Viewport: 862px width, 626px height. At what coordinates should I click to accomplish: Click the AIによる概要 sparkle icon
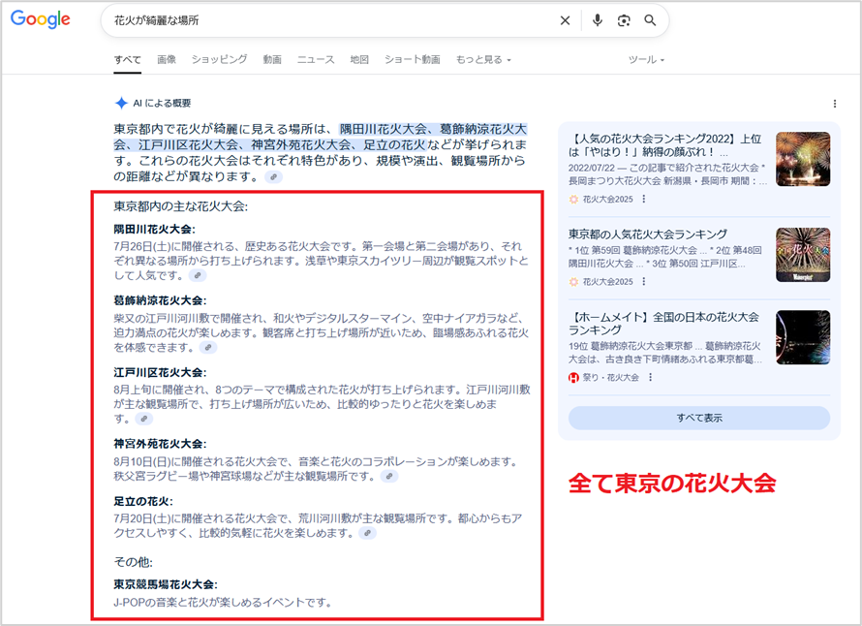pos(121,103)
